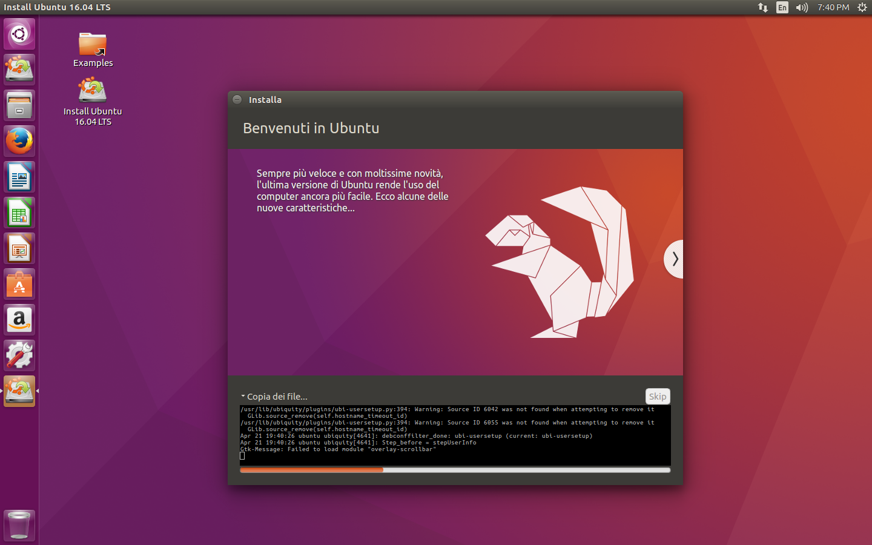Open the Files manager in the dock

(19, 105)
